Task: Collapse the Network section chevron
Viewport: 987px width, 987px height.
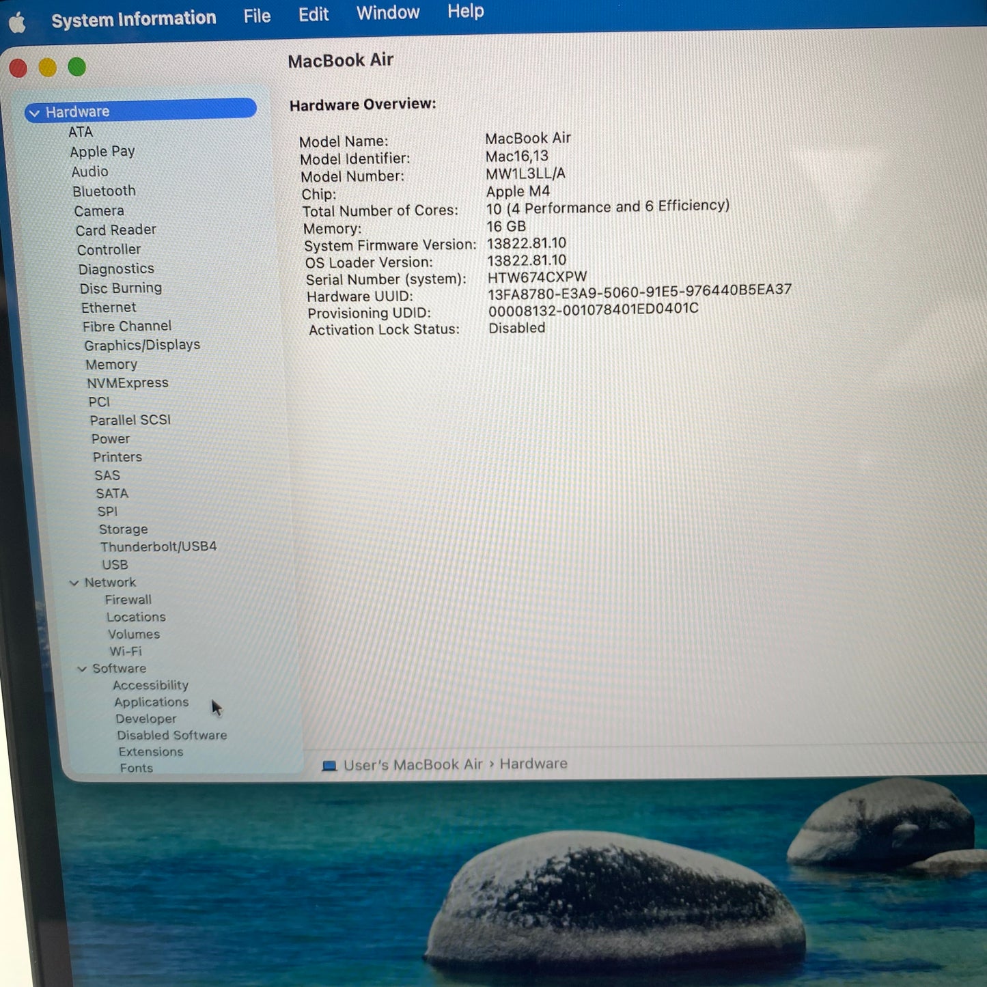Action: [x=74, y=583]
